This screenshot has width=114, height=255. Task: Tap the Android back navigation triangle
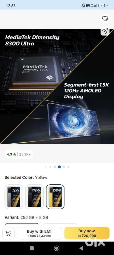pos(81,248)
